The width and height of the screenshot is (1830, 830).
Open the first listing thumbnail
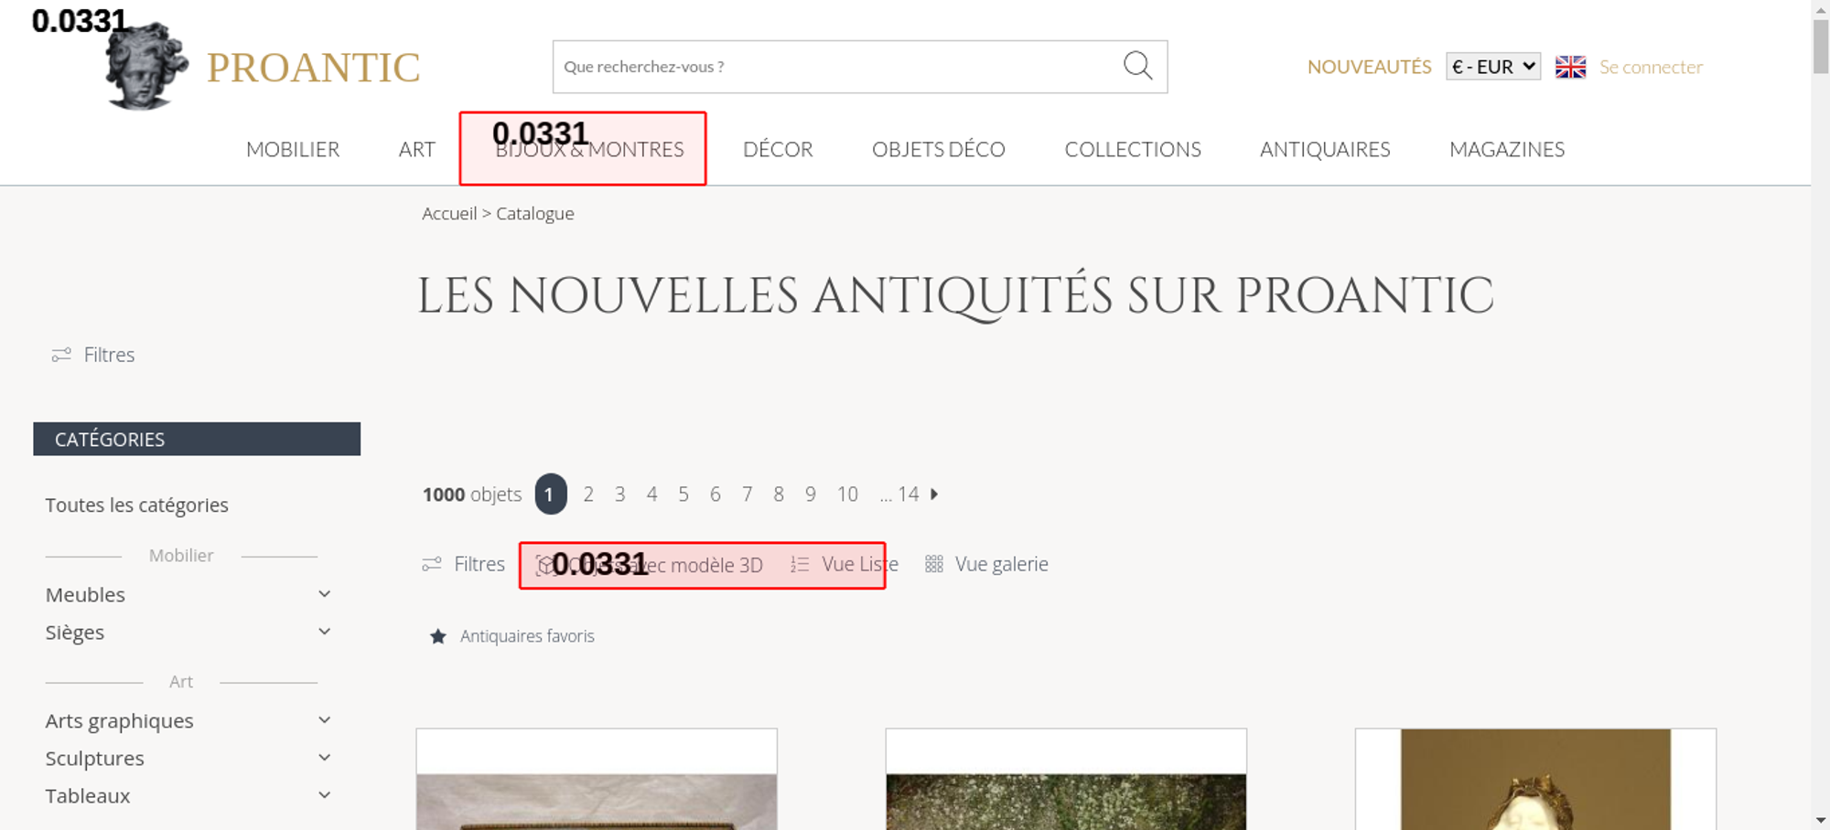coord(597,779)
